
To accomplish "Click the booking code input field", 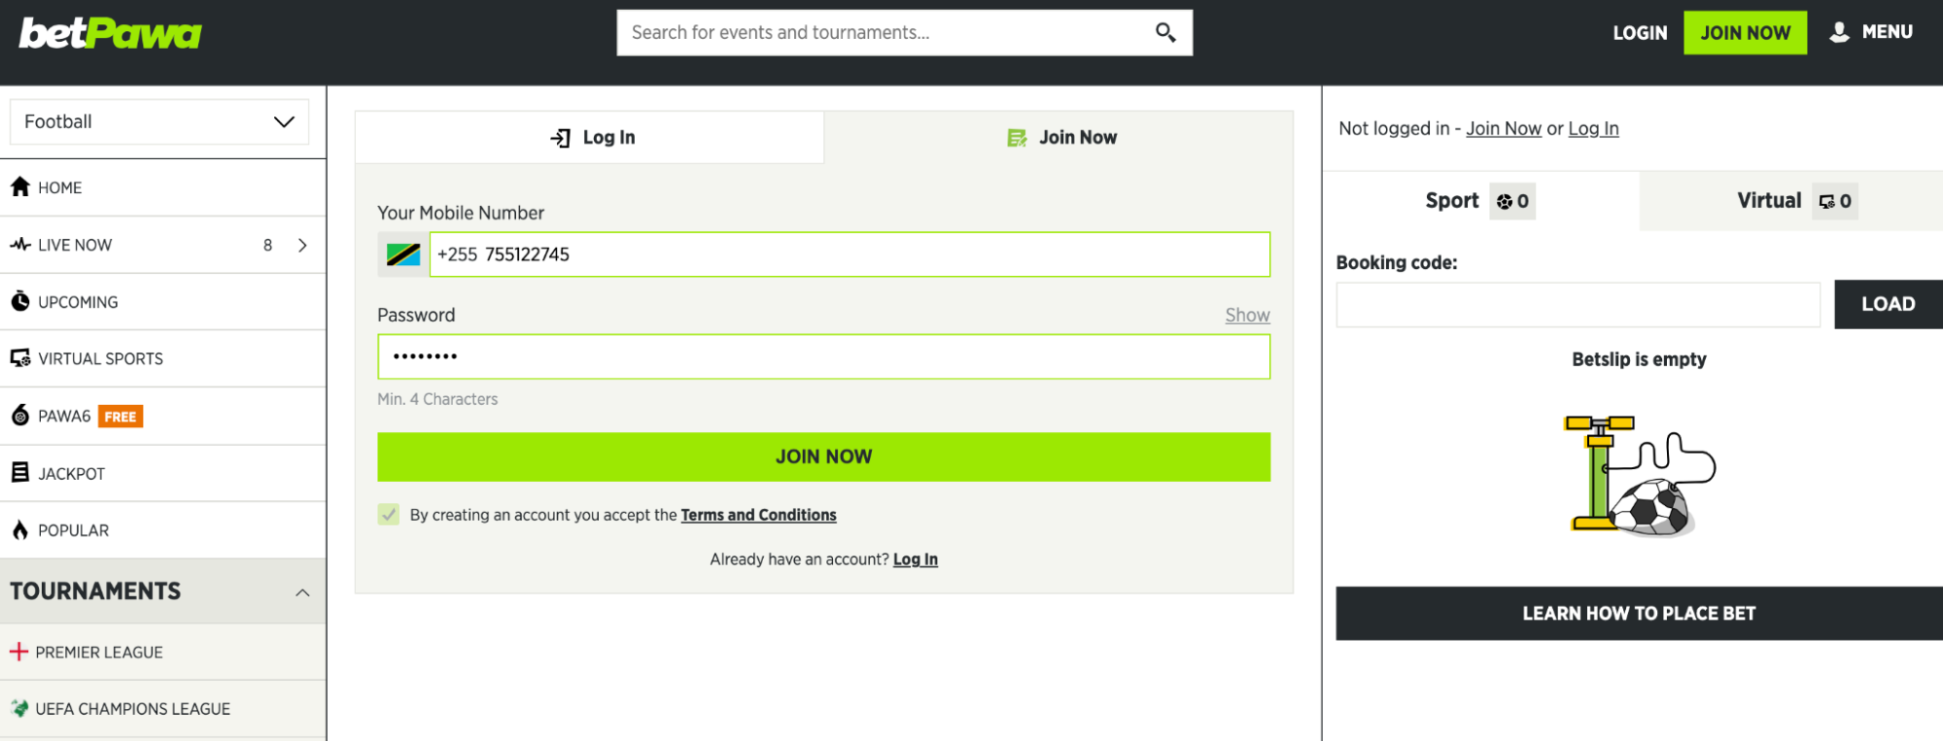I will 1579,305.
